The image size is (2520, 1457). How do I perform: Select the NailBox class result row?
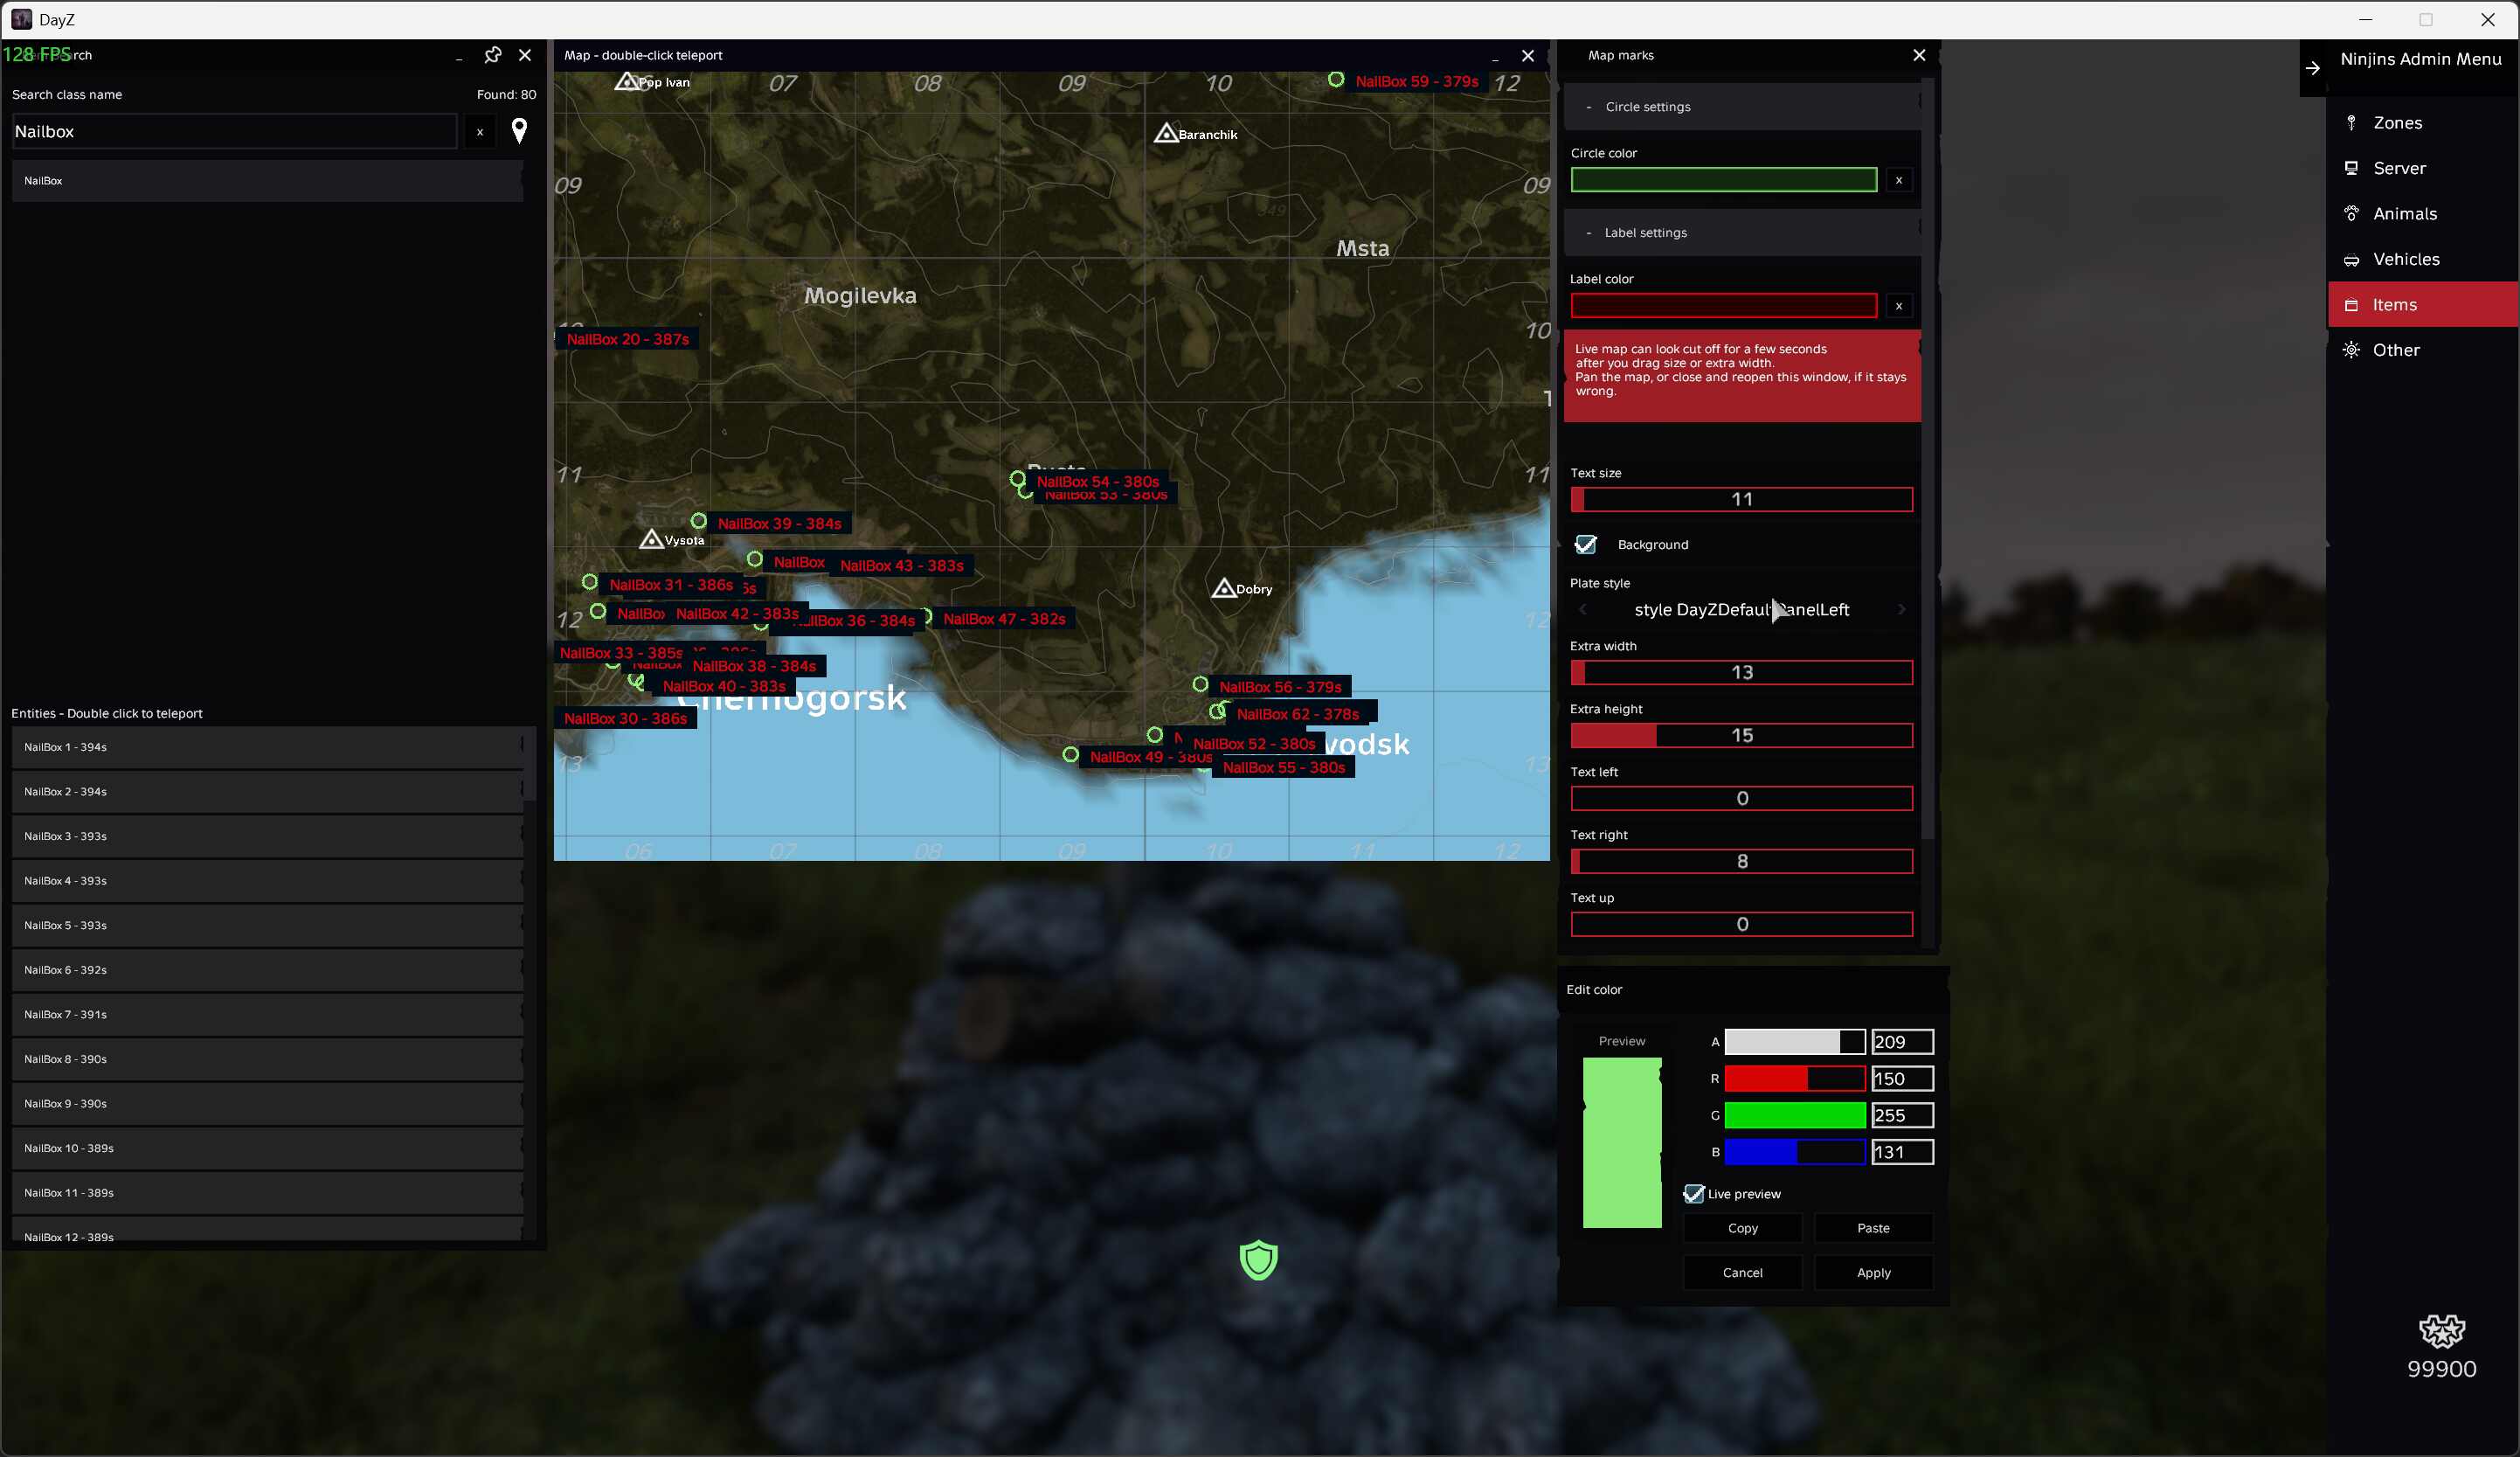pos(267,181)
